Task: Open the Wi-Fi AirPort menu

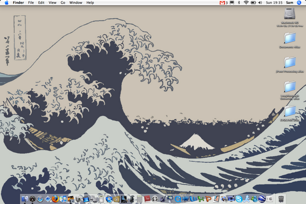Action: click(246, 2)
